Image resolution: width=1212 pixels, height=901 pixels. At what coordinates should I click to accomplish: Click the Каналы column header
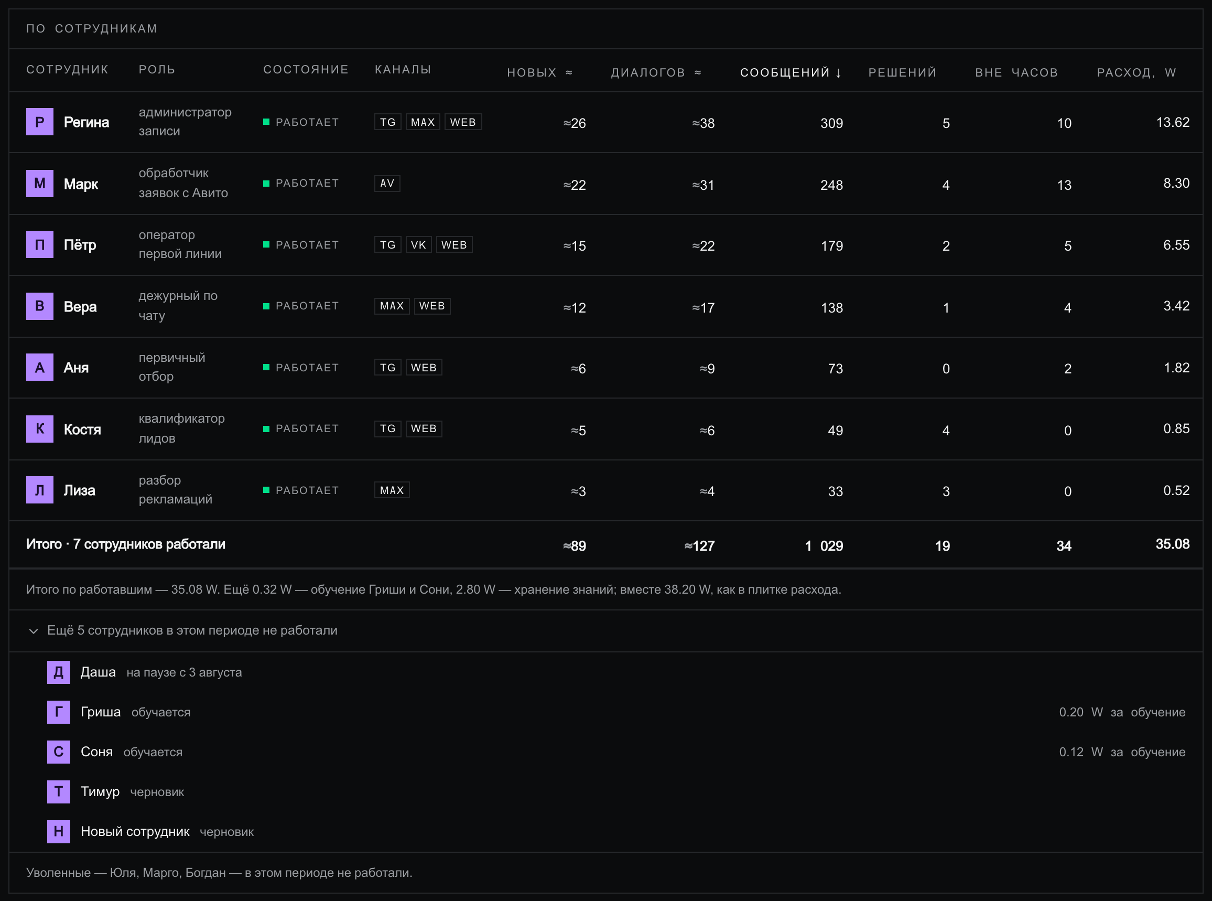pyautogui.click(x=403, y=69)
